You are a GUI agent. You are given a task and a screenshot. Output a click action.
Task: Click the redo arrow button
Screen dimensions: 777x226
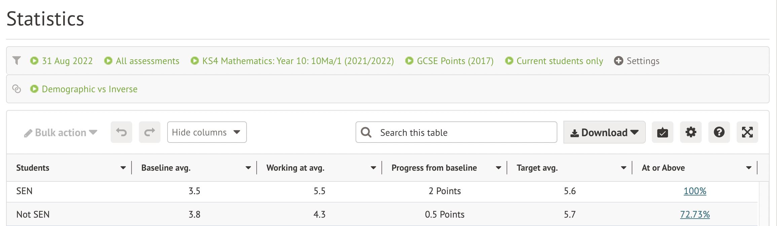[150, 132]
